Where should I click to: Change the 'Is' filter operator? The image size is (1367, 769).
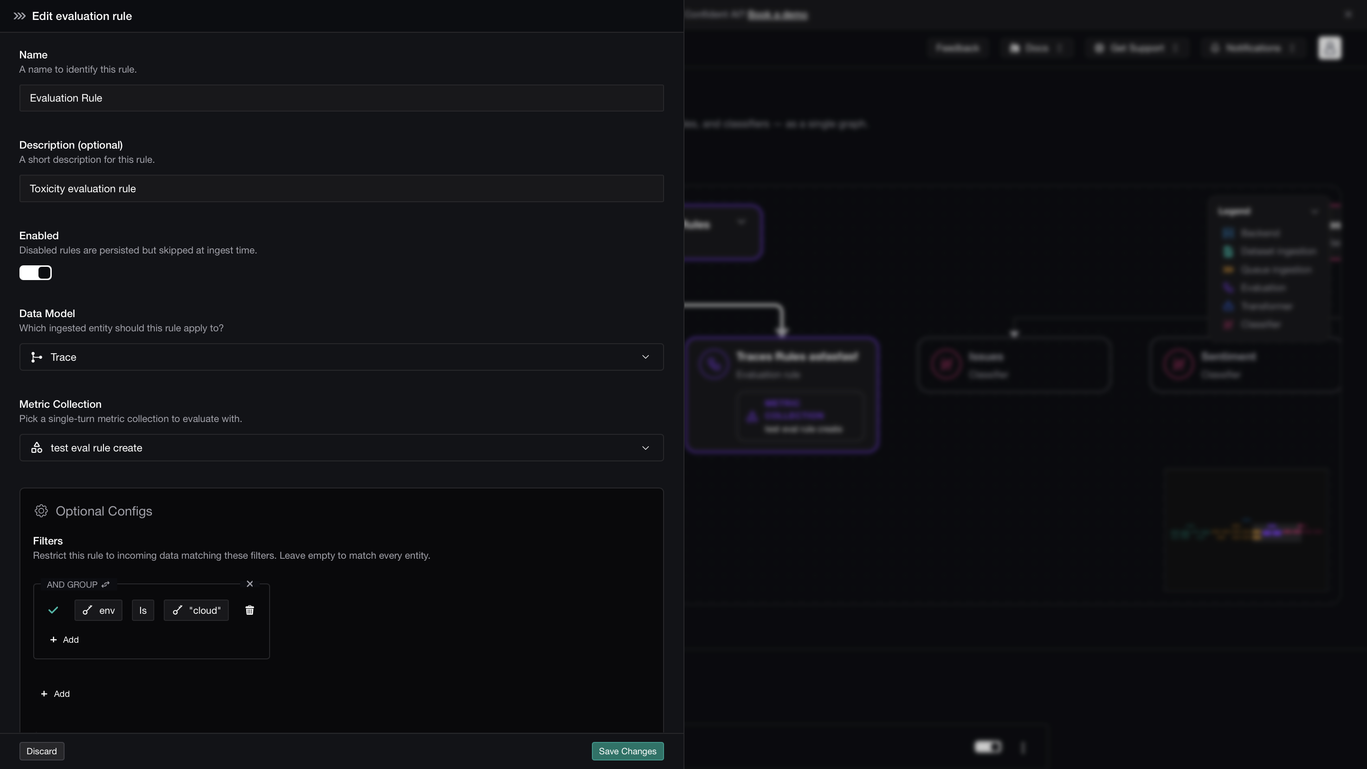tap(143, 610)
